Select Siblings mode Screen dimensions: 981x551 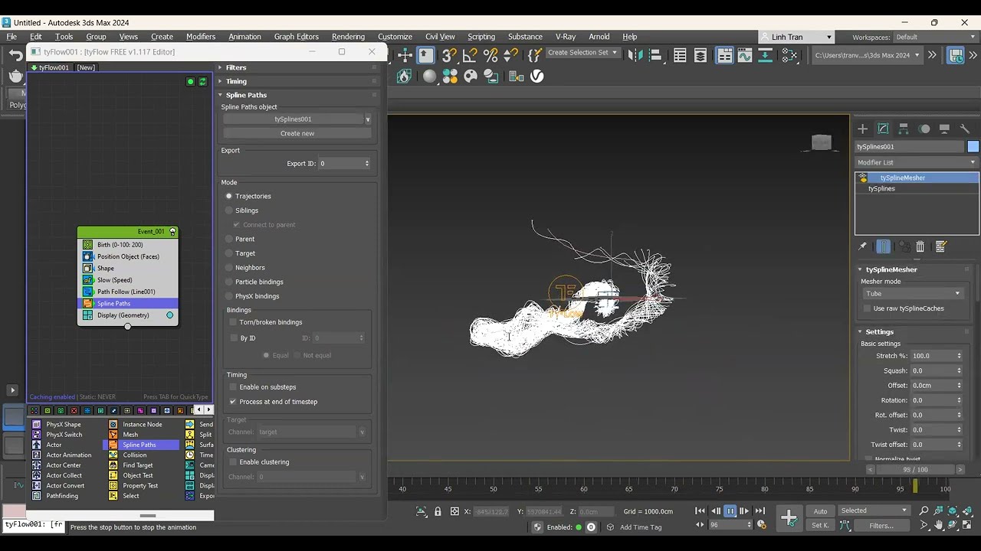[228, 210]
